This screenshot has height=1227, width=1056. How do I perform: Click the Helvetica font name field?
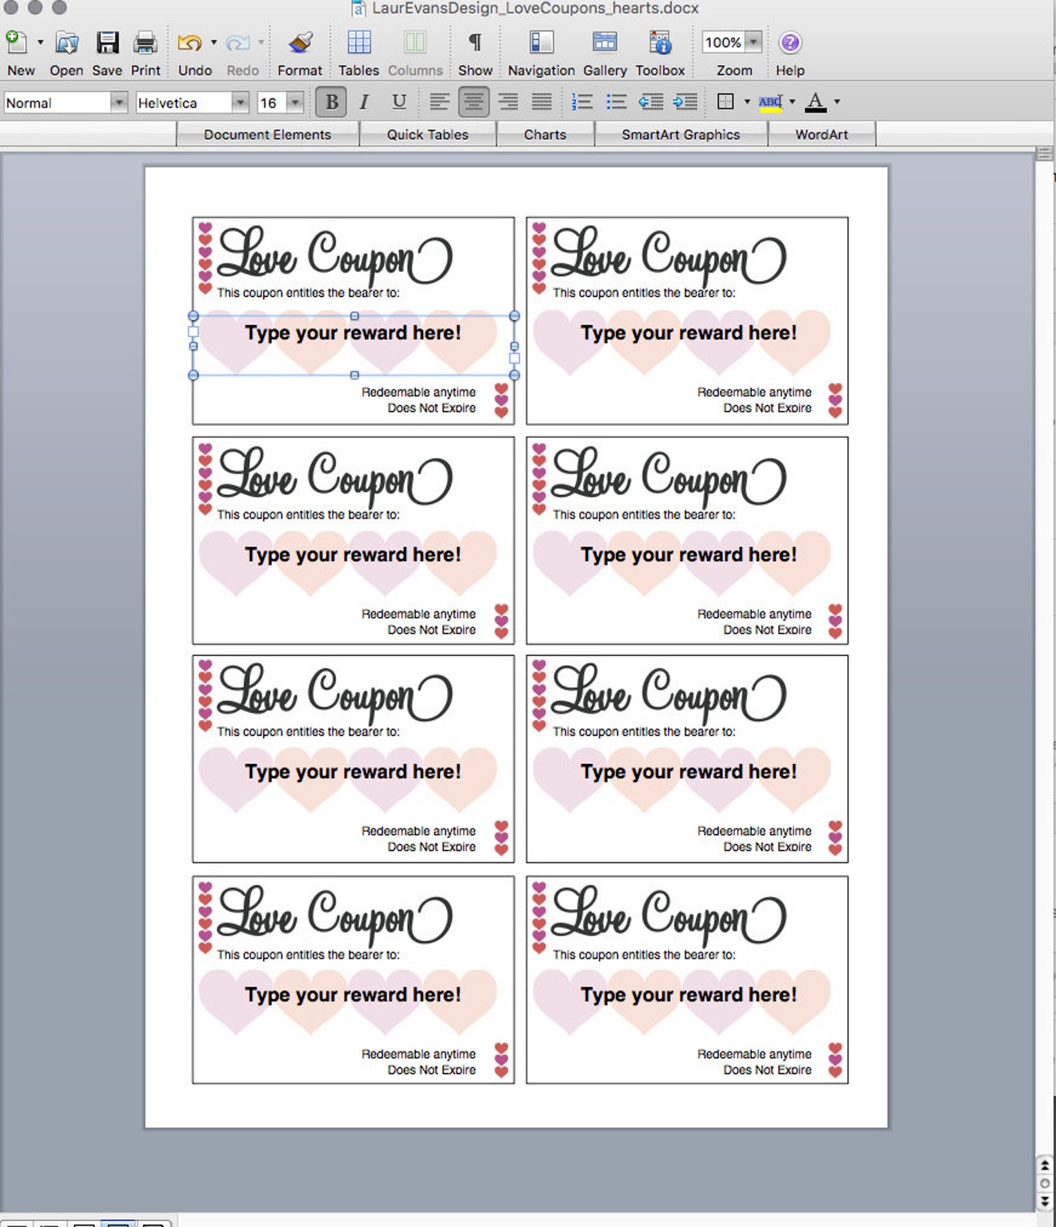pos(184,103)
